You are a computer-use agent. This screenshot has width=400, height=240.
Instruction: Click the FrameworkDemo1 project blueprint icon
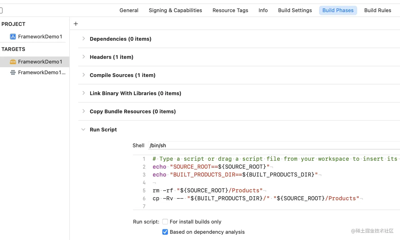[13, 37]
